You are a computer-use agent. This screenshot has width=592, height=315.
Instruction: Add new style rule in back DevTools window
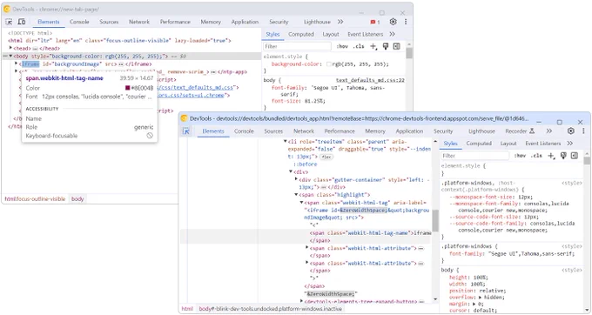[373, 46]
